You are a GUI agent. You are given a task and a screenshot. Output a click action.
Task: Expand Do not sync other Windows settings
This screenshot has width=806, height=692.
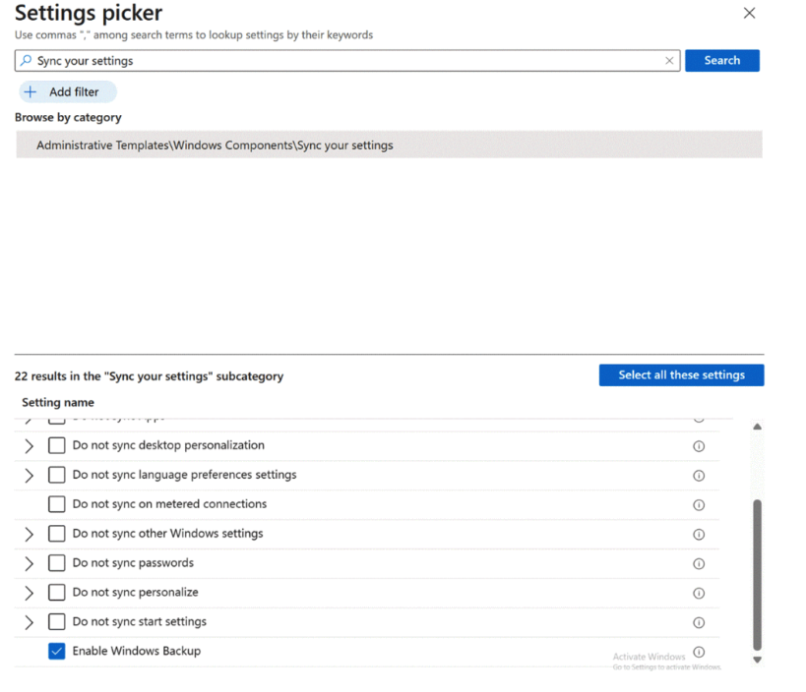(29, 534)
